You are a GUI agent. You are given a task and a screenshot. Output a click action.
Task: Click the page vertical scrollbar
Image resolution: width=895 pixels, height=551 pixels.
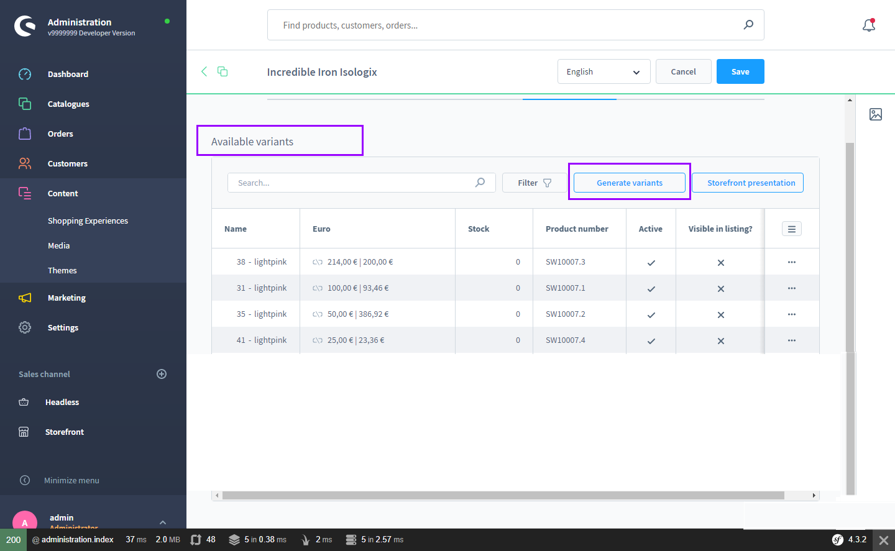[850, 318]
